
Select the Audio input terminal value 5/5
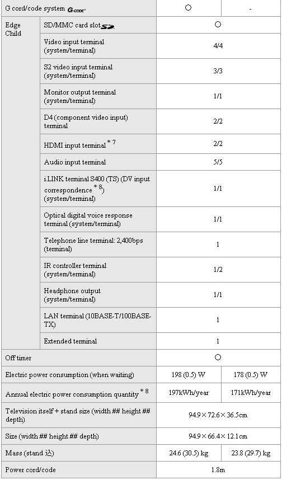tap(218, 162)
